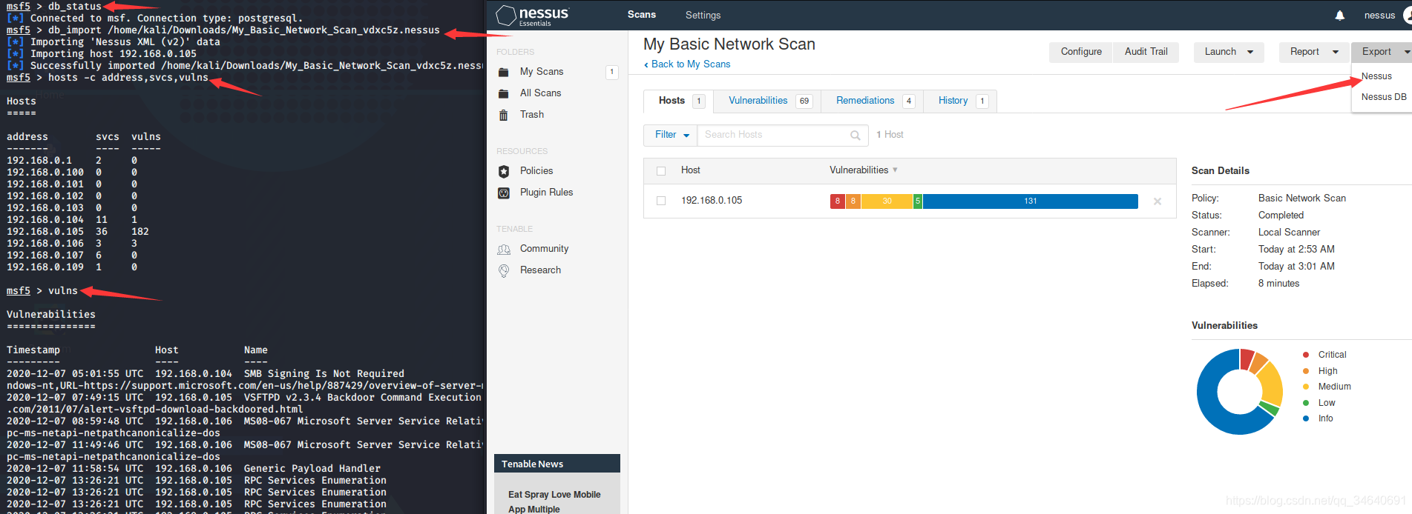Viewport: 1412px width, 514px height.
Task: Switch to the Vulnerabilities tab
Action: coord(768,101)
